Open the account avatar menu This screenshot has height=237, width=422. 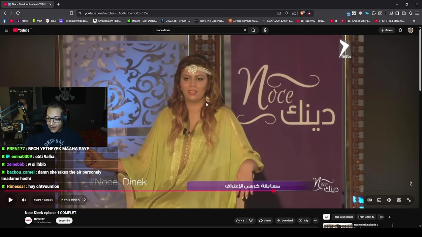coord(410,30)
